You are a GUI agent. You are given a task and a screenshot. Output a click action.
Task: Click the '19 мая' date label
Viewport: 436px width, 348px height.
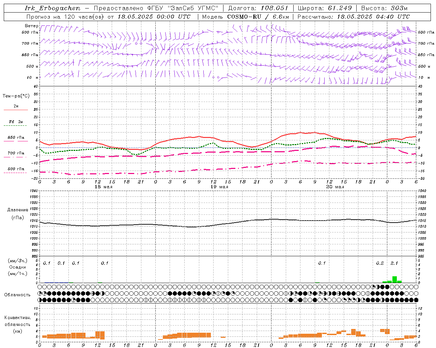[x=219, y=187]
